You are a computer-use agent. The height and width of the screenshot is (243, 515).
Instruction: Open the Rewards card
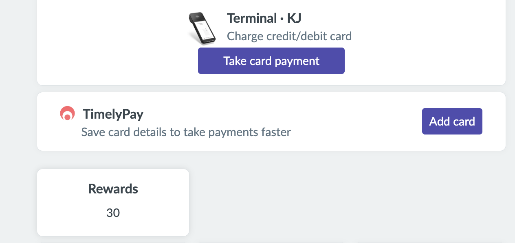click(113, 202)
